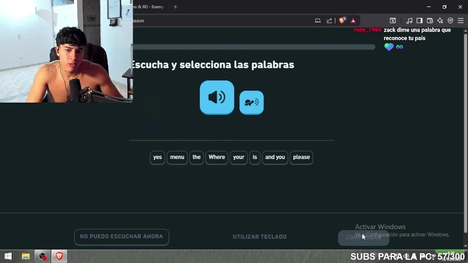Click the blue heart icon in chat overlay
This screenshot has height=263, width=468.
(389, 47)
